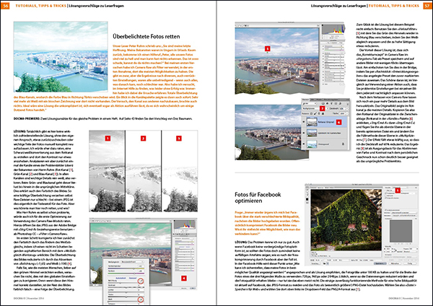Screen dimensions: 433x306
Task: Click red marker 5 on the Budapest sky
Action: 268,47
